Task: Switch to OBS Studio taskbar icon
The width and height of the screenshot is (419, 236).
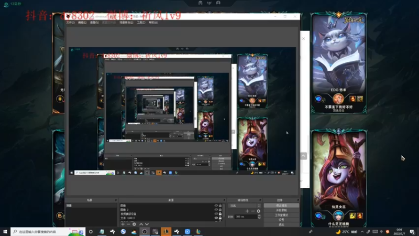Action: click(x=145, y=231)
